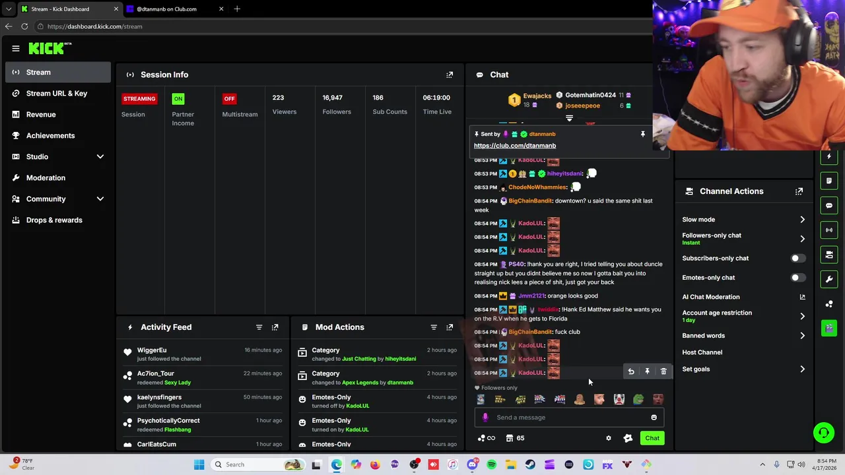Open Slow mode options
Screen dimensions: 845x475
coord(744,220)
